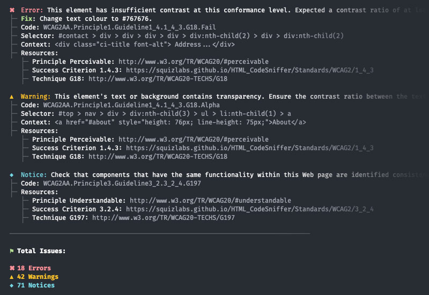Click the diamond icon beside 71 Notices
The width and height of the screenshot is (429, 295).
[x=12, y=285]
